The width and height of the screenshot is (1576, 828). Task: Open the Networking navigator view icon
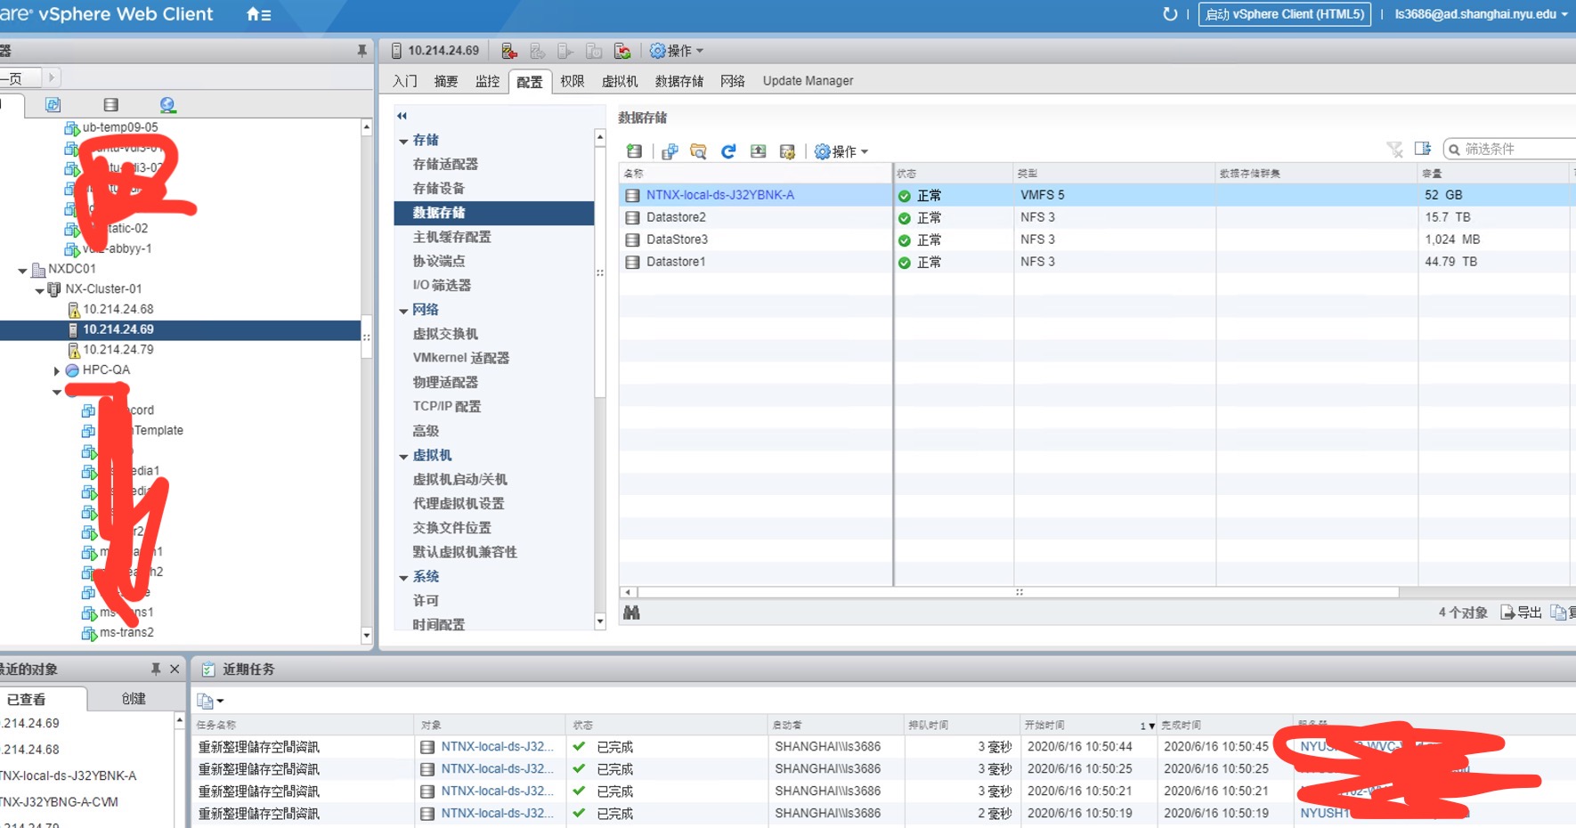[x=167, y=105]
